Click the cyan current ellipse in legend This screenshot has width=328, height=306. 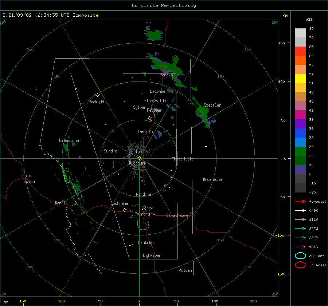click(300, 256)
